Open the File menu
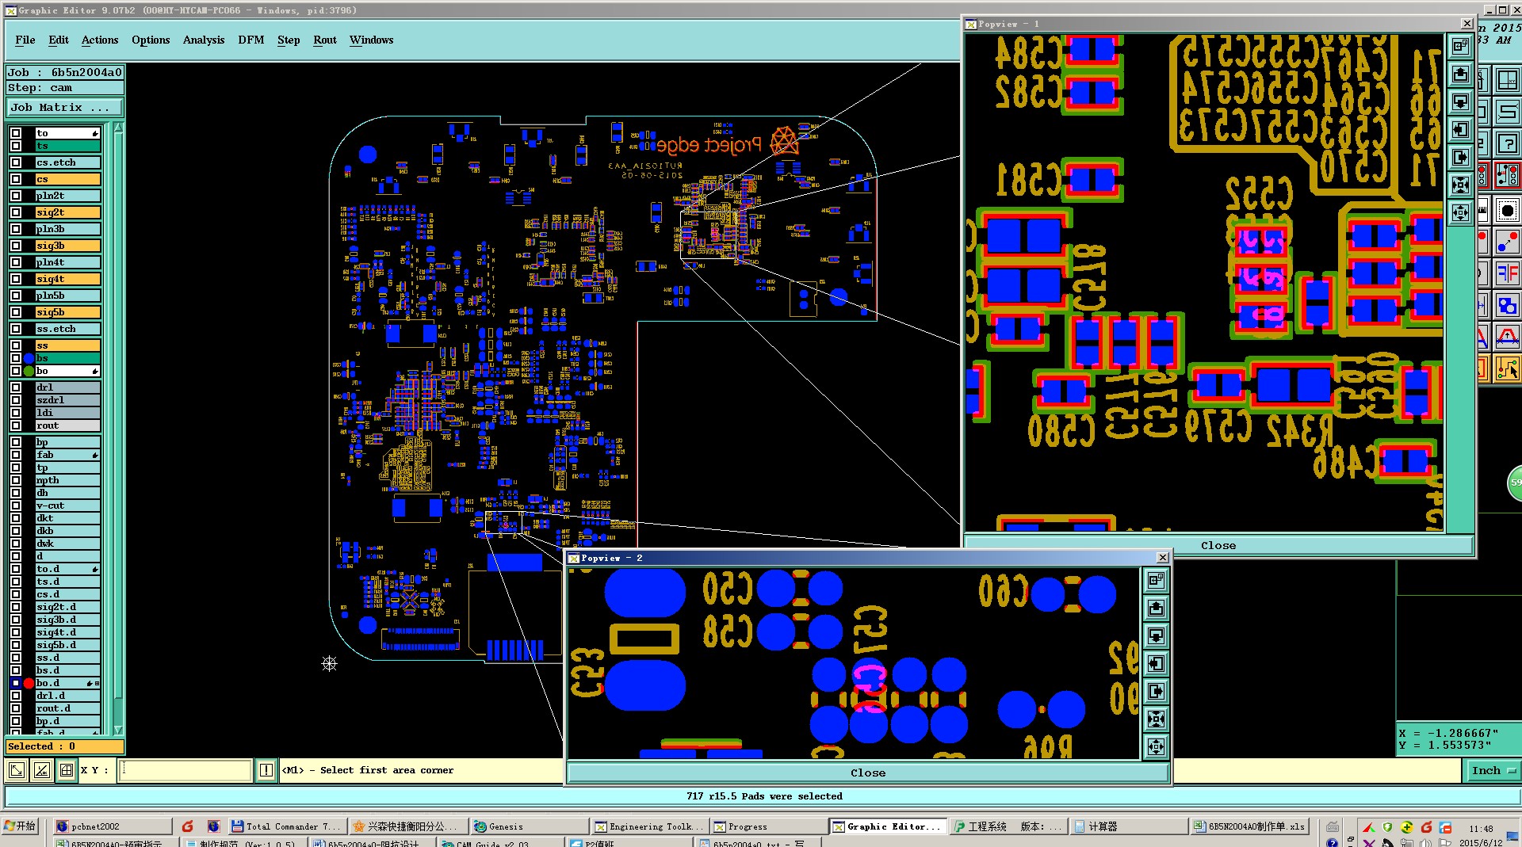Image resolution: width=1522 pixels, height=847 pixels. coord(25,40)
